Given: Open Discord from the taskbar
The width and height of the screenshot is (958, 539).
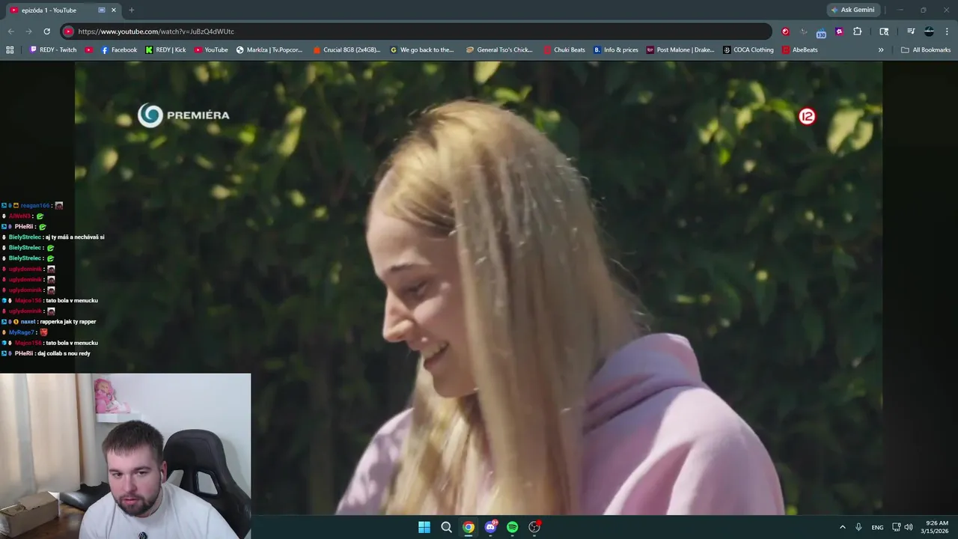Looking at the screenshot, I should coord(490,527).
